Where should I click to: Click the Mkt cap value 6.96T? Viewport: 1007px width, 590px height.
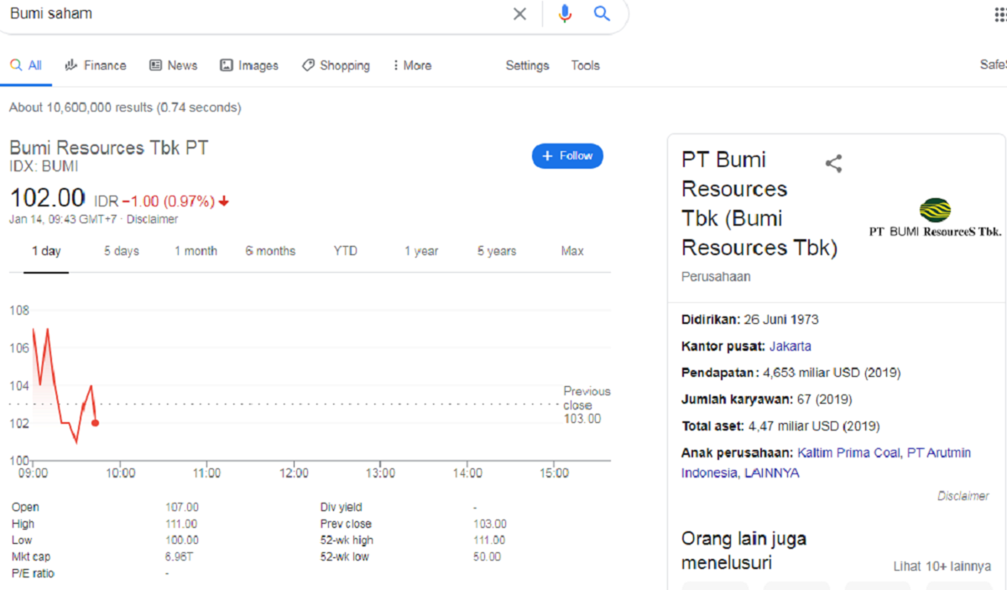pos(180,557)
